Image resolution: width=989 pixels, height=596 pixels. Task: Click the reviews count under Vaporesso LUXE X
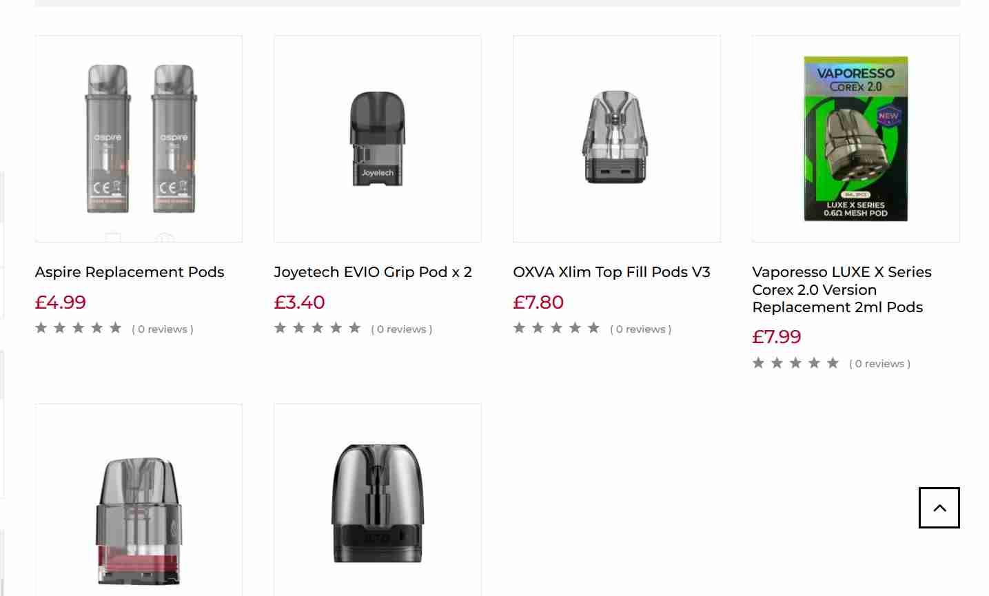[880, 364]
